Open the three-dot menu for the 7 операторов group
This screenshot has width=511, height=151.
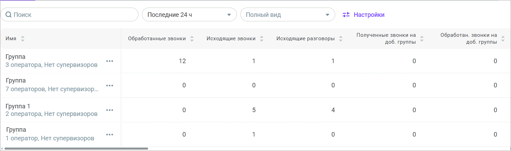[x=110, y=85]
